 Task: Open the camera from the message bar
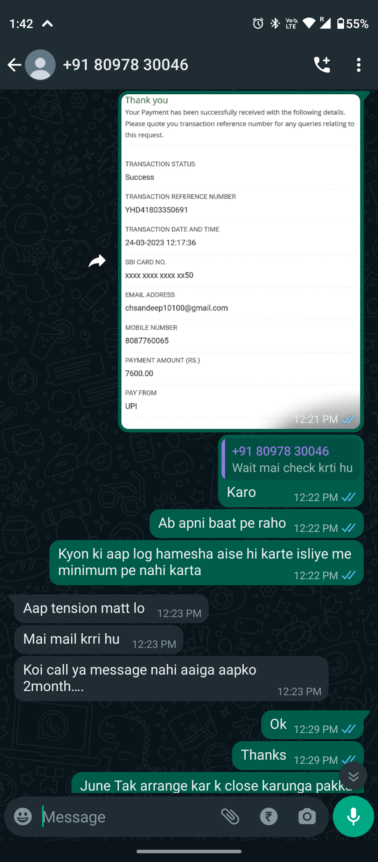tap(307, 816)
